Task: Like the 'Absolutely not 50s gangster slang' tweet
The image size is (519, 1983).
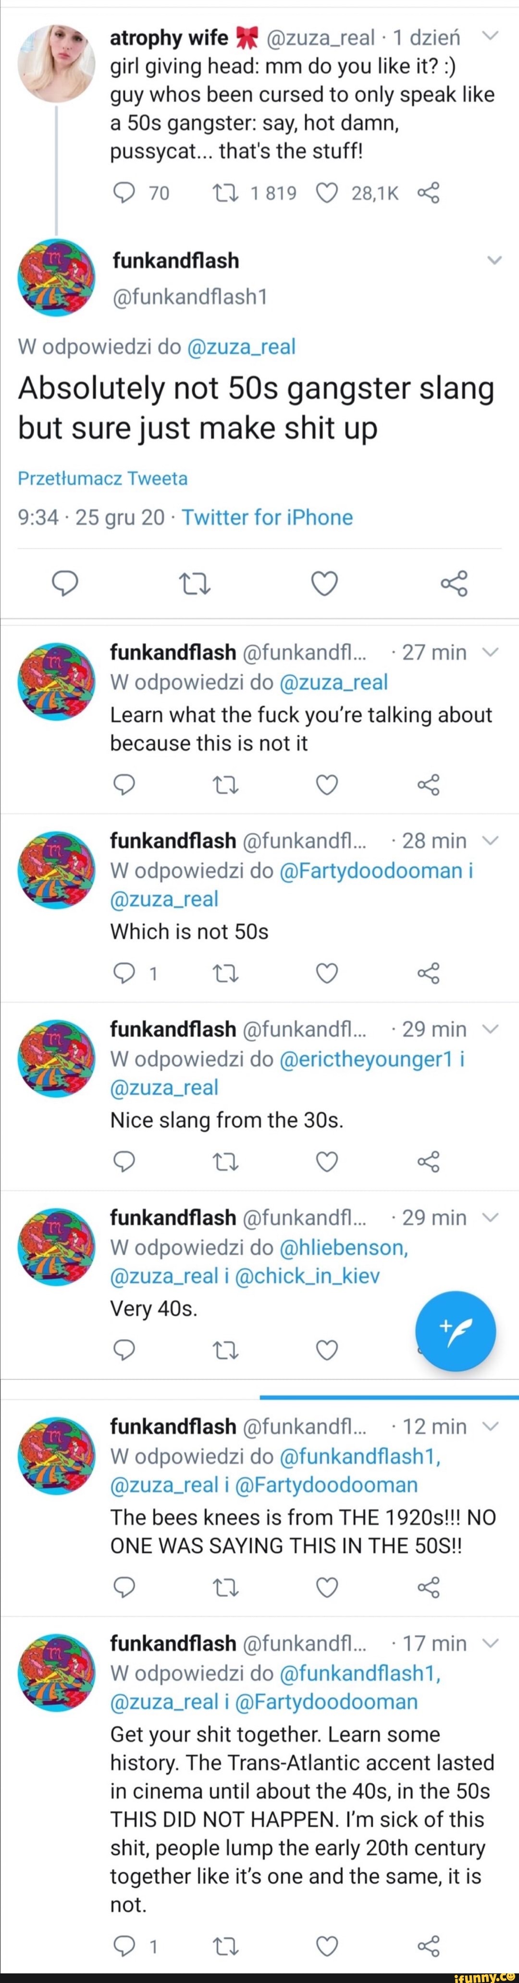Action: pos(324,584)
